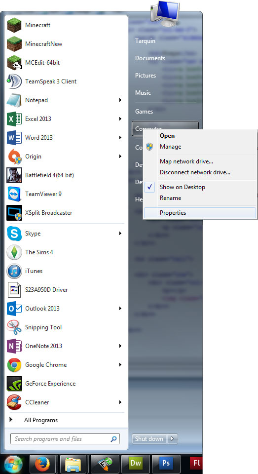Open the Notepad icon
This screenshot has width=258, height=474.
[x=14, y=100]
